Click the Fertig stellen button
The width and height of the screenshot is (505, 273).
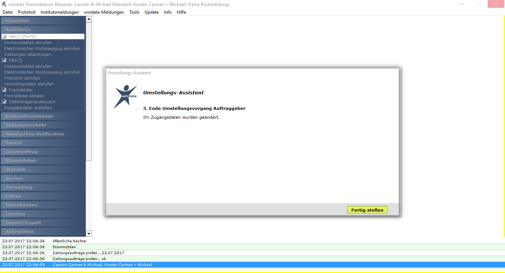tap(367, 210)
